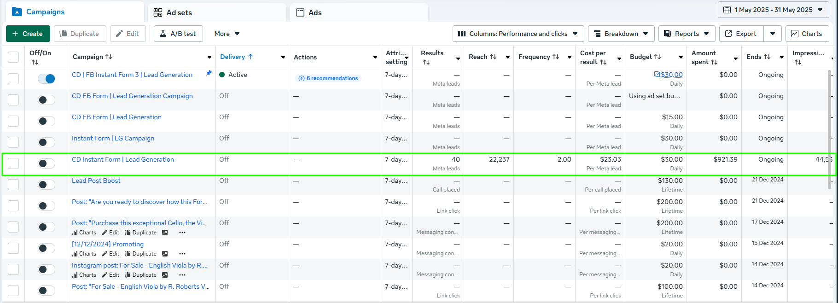
Task: Expand the Breakdown dropdown
Action: point(621,34)
